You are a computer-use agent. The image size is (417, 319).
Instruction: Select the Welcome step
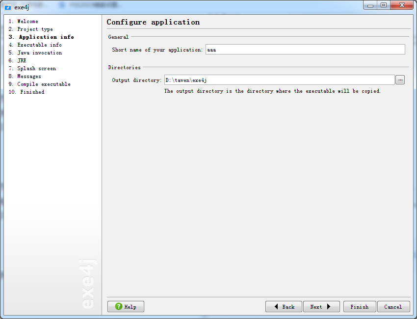click(x=27, y=21)
